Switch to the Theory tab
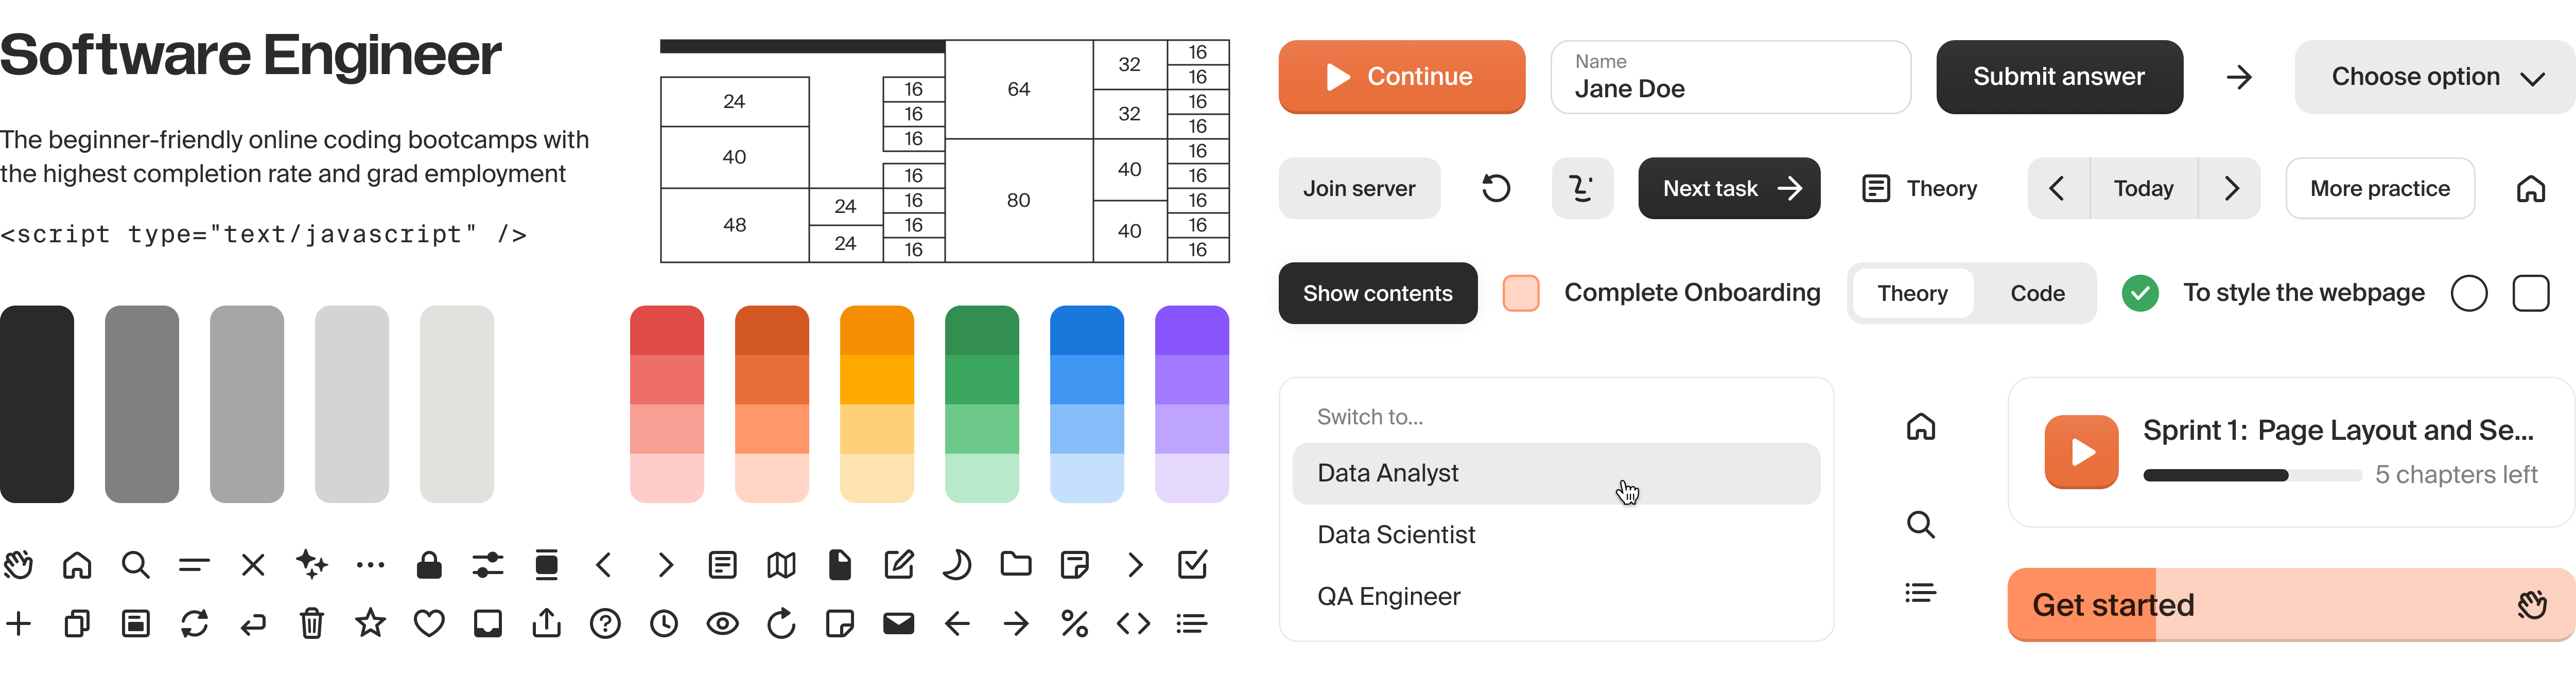 [x=1912, y=293]
